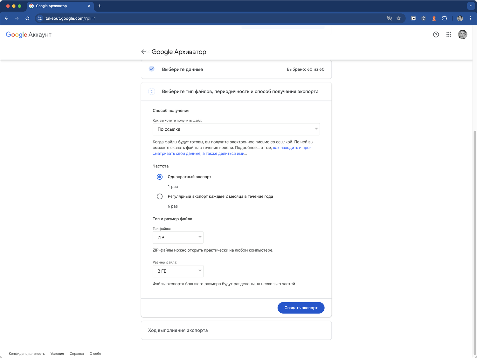
Task: Open the Help question-mark icon
Action: [x=436, y=35]
